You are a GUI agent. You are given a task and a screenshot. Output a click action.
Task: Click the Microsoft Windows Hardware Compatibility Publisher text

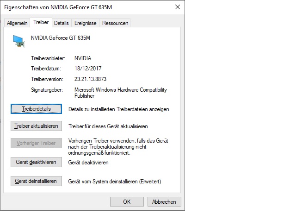[x=120, y=93]
